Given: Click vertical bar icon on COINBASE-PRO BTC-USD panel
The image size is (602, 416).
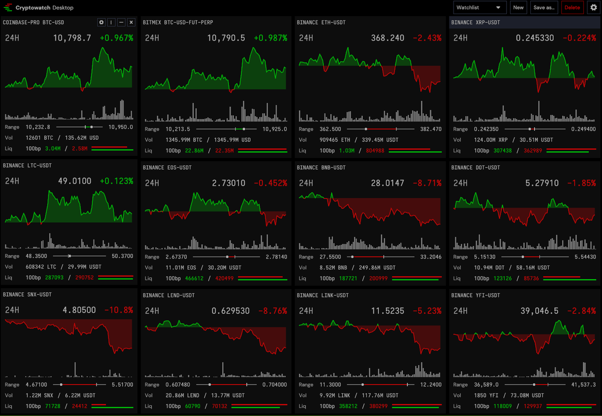Looking at the screenshot, I should [111, 23].
